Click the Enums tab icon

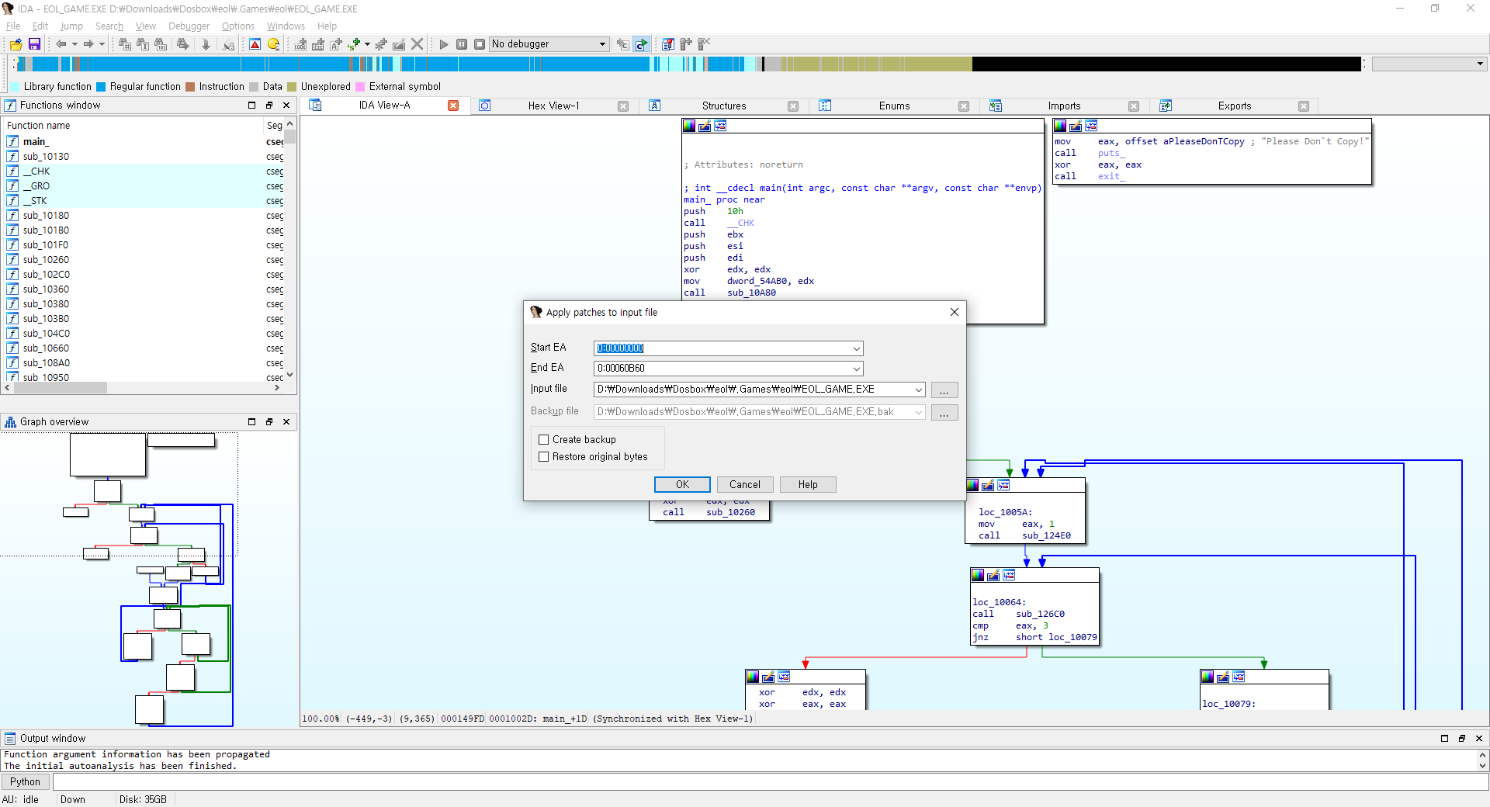pyautogui.click(x=825, y=106)
